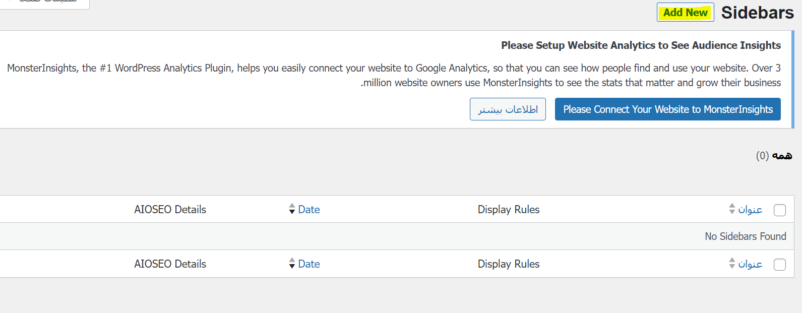Select the همه (0) filter link
802x313 pixels.
(774, 156)
